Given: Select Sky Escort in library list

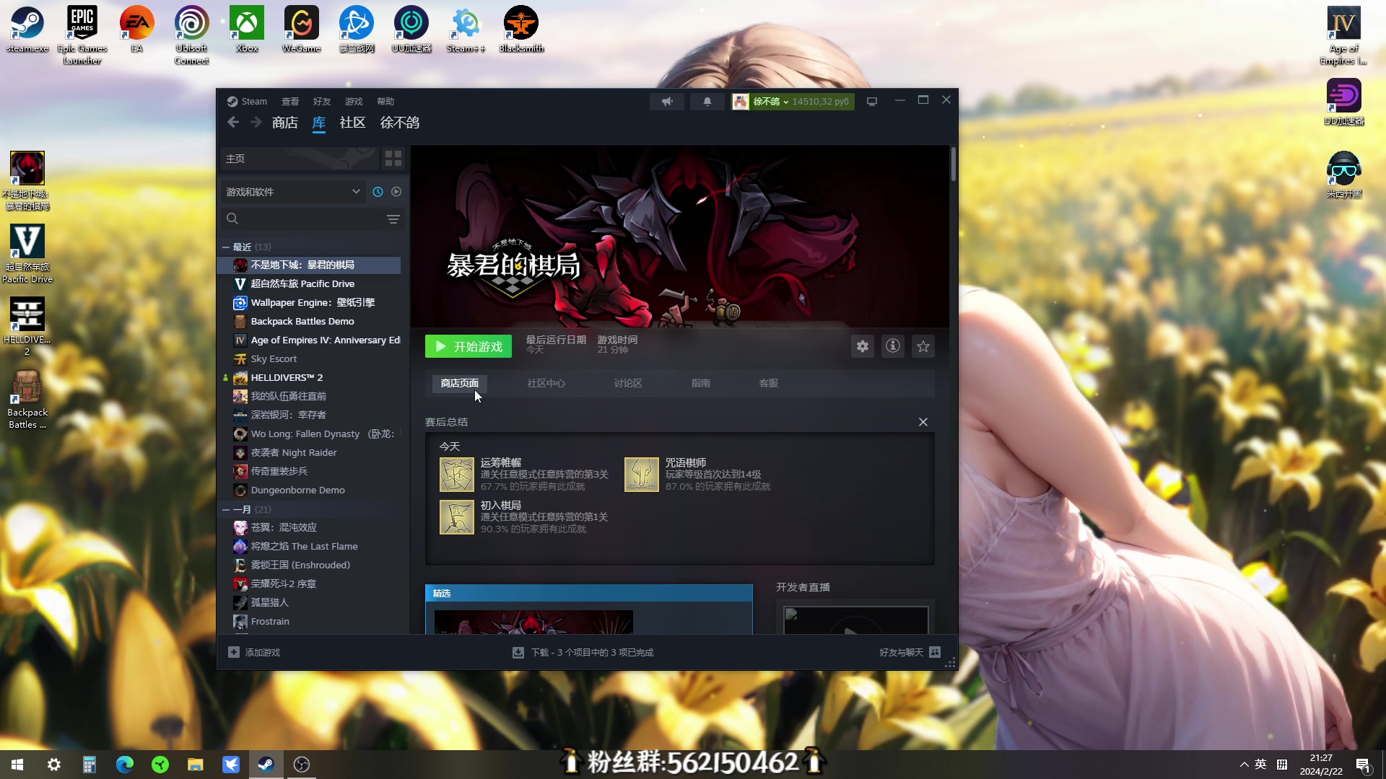Looking at the screenshot, I should [310, 359].
